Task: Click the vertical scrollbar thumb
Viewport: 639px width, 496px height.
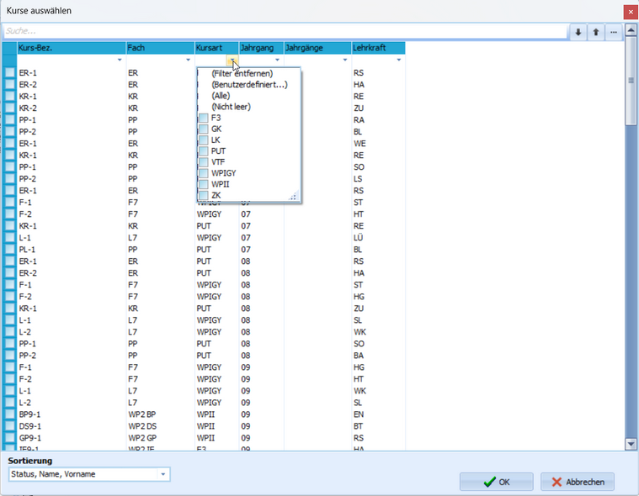Action: point(631,81)
